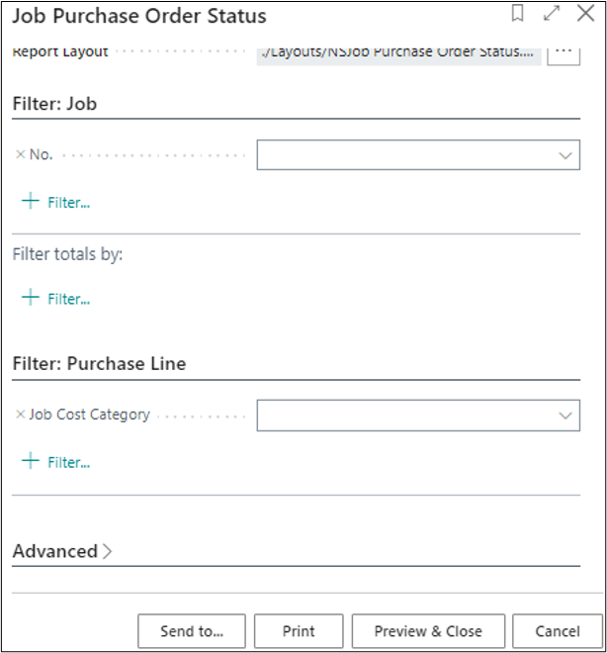Click into the No. filter input field

pos(405,155)
